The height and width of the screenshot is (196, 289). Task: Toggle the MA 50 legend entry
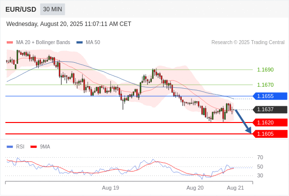[88, 43]
